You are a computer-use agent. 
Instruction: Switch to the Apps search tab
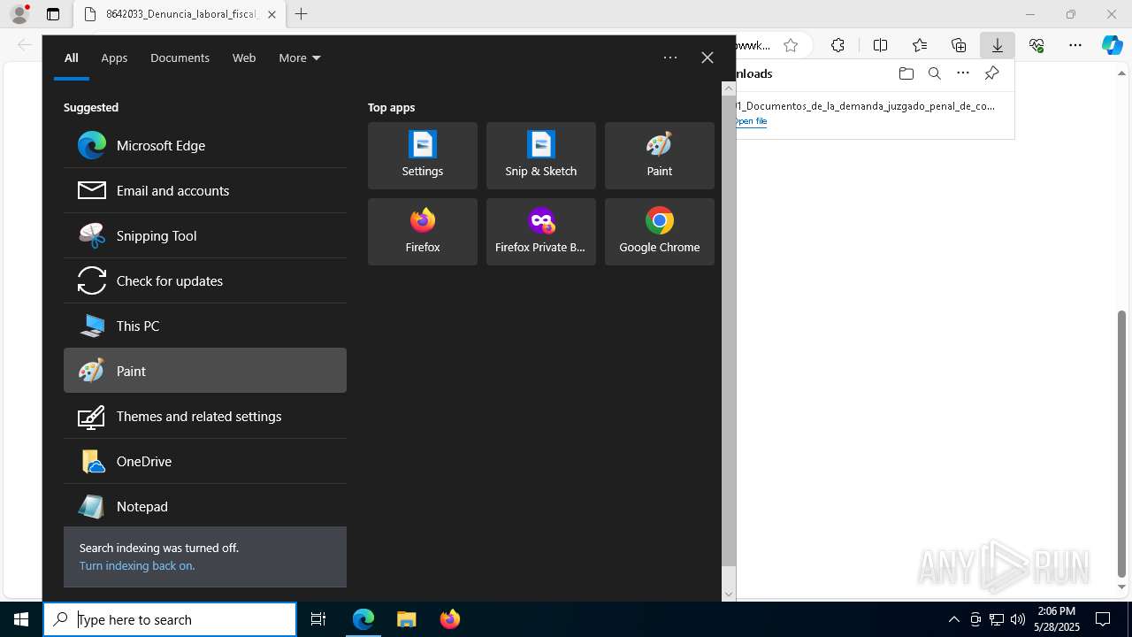[x=114, y=58]
